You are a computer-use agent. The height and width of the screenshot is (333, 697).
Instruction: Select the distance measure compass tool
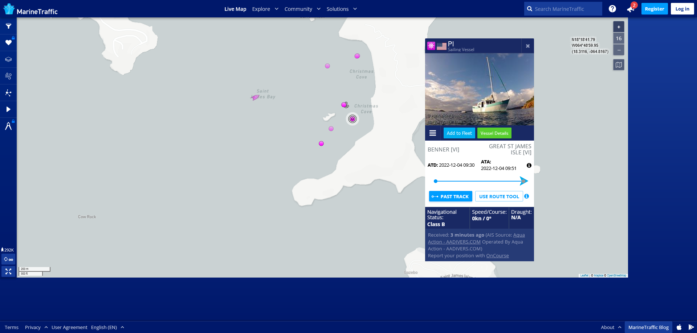8,126
